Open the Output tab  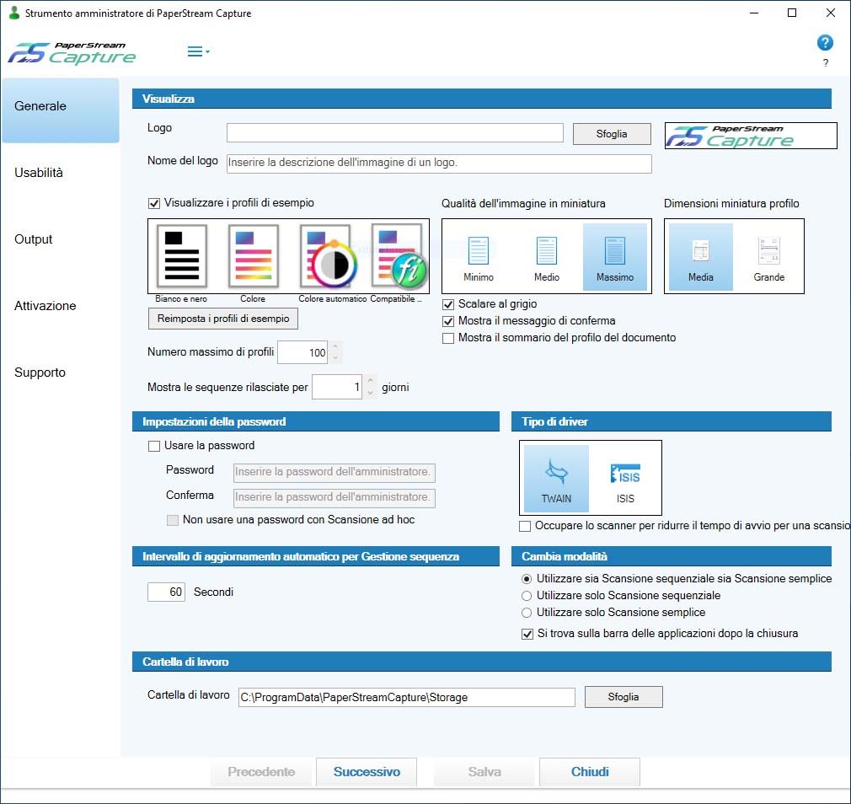coord(34,239)
